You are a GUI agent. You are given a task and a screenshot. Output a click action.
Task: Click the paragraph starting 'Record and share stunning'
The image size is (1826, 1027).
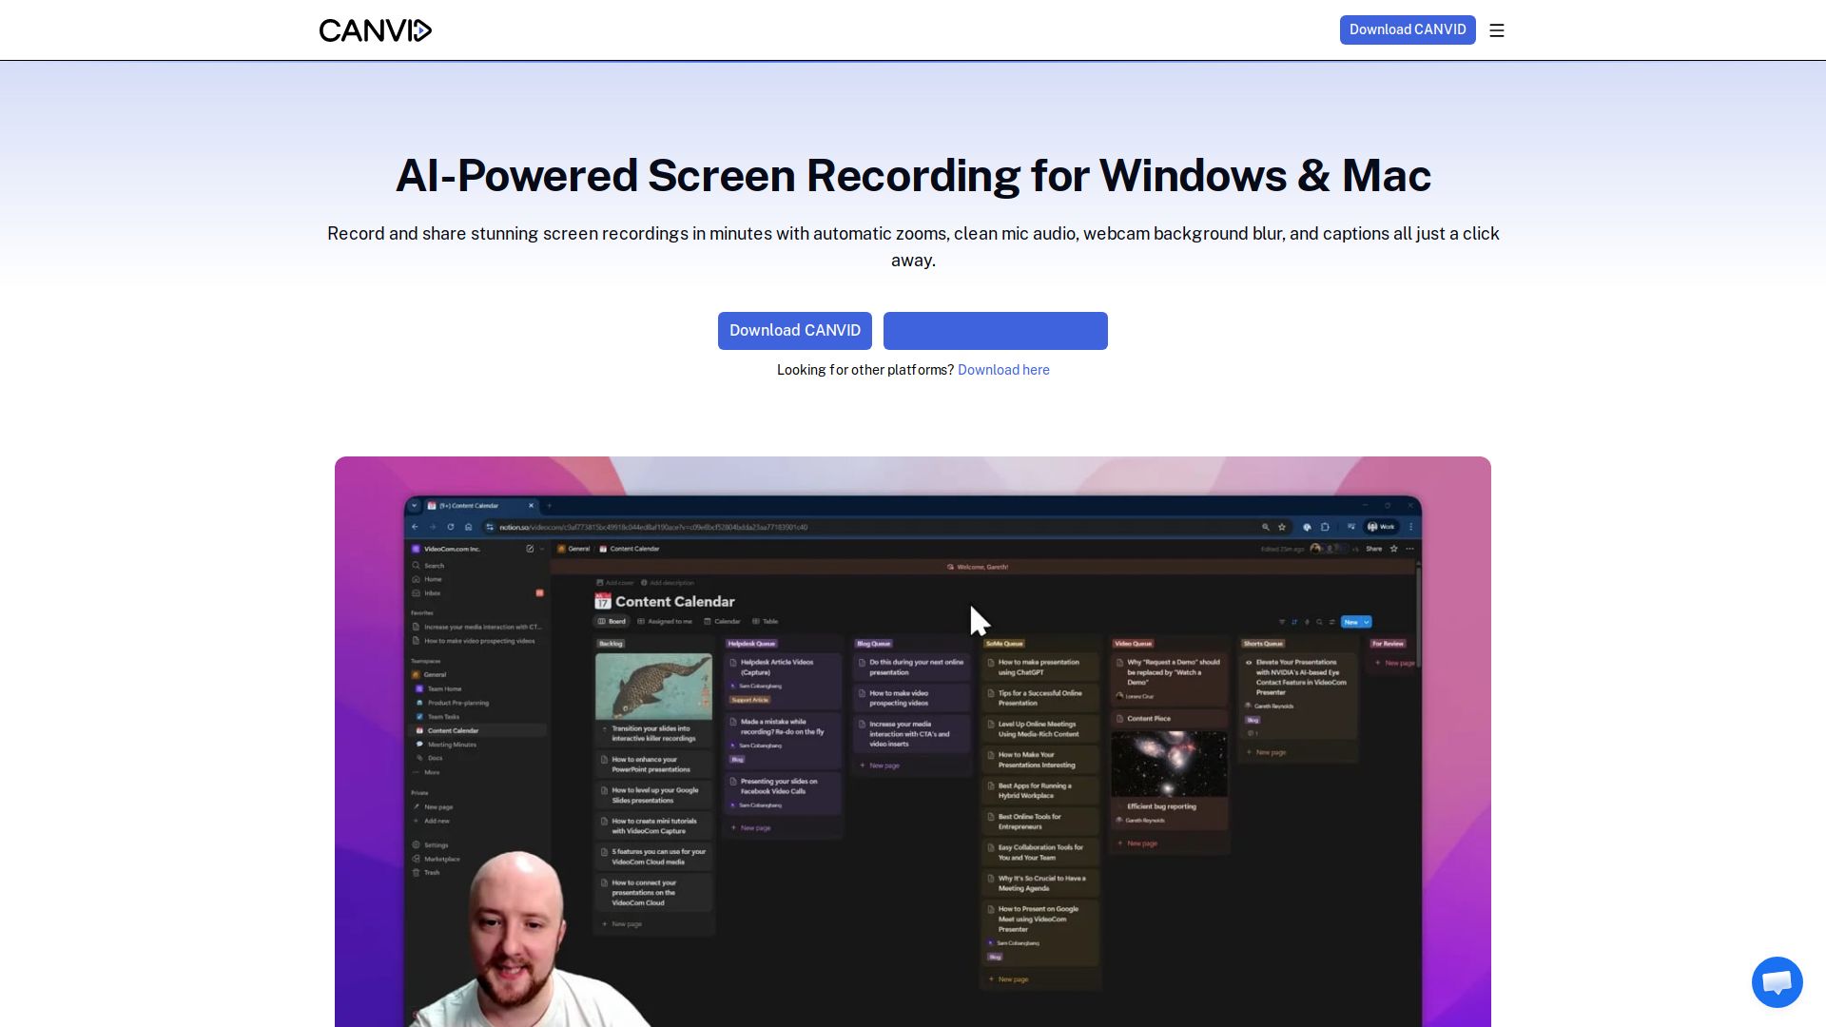coord(913,247)
